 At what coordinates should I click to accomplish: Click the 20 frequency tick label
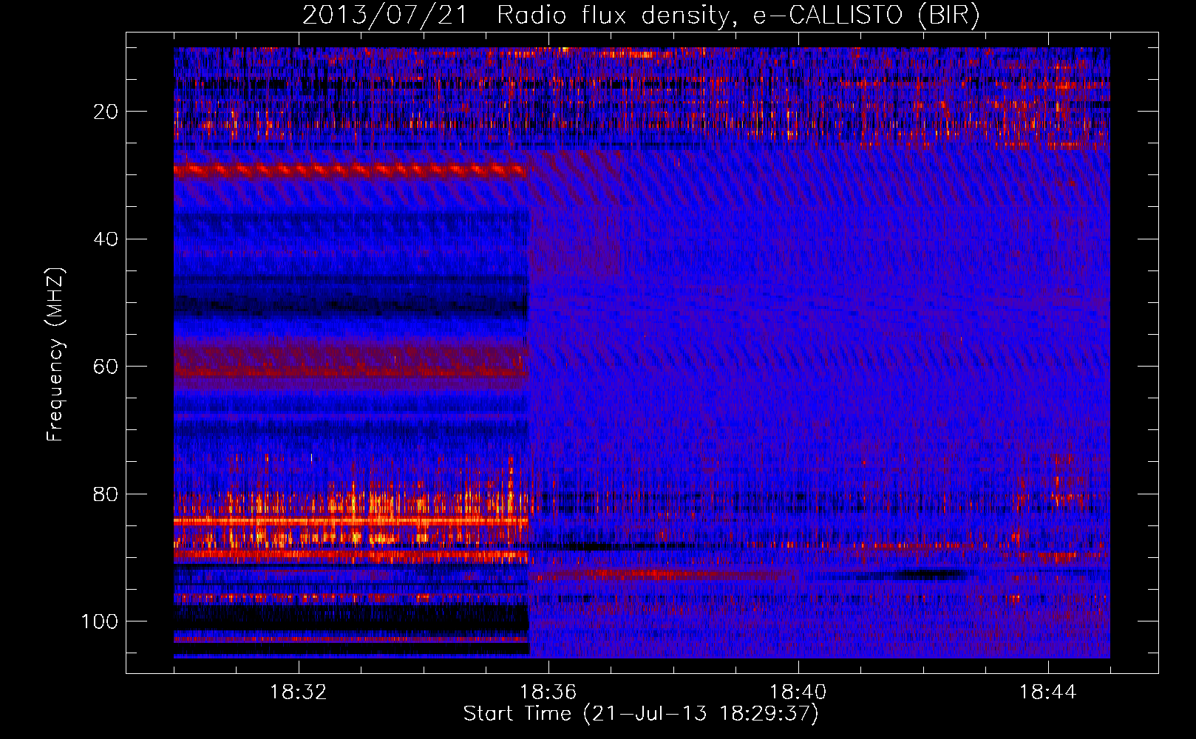tap(106, 112)
